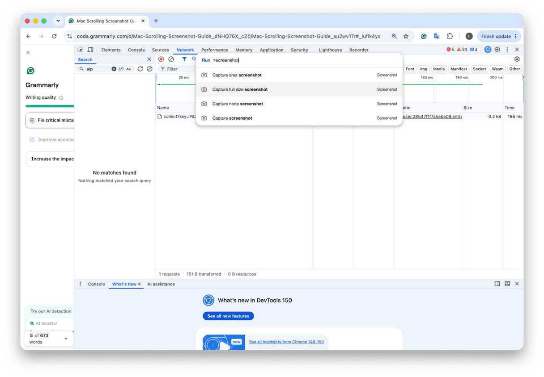
Task: Click Fix critical mistakes suggestion card
Action: 50,120
